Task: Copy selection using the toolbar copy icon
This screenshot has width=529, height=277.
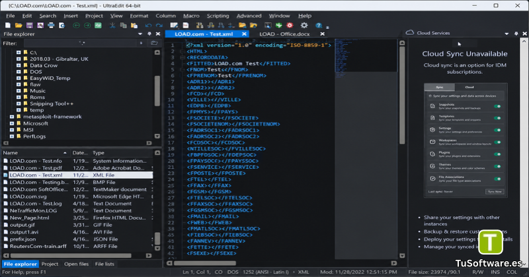Action: click(x=123, y=25)
